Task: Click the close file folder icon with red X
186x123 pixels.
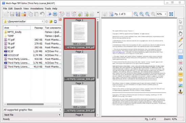Action: click(24, 14)
